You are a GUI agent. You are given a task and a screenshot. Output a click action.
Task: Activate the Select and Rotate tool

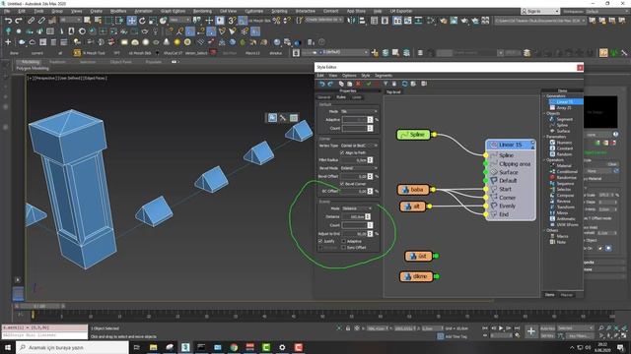click(x=142, y=21)
